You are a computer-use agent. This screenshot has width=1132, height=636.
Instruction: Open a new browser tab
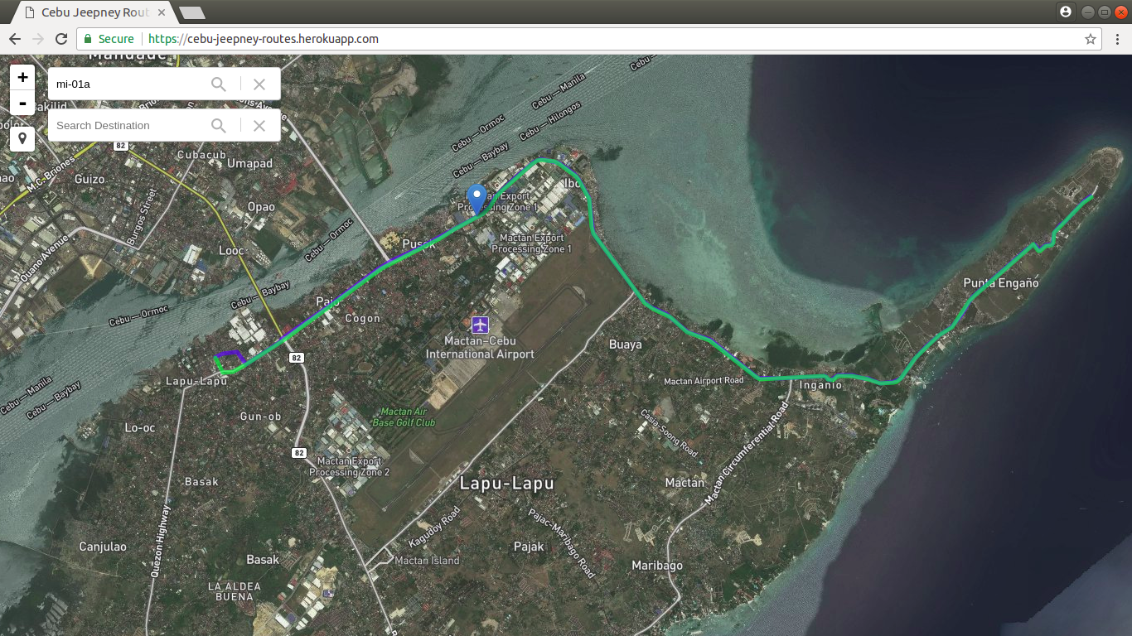[192, 12]
